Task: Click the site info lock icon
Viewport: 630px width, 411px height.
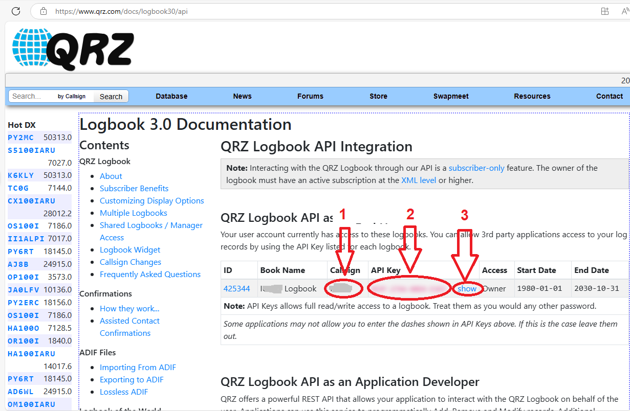Action: (44, 11)
